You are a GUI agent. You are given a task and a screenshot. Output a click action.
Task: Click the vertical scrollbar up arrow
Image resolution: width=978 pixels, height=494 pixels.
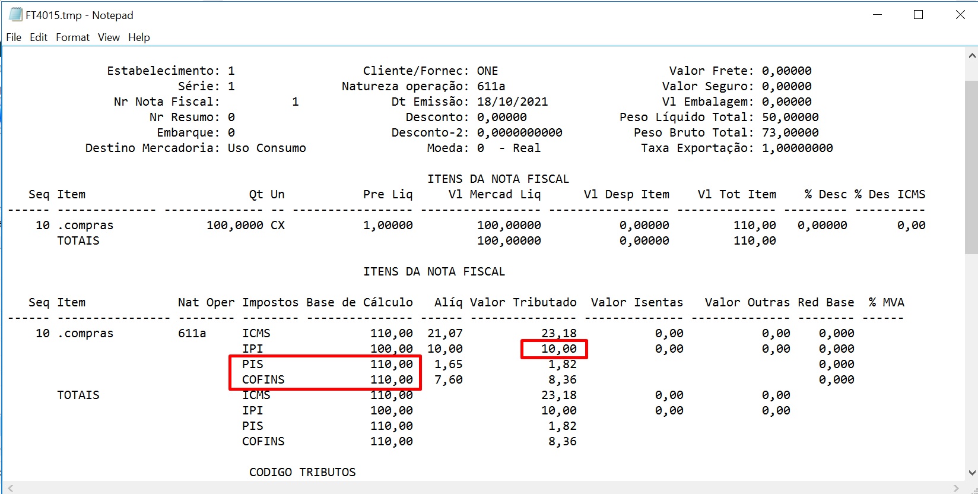[x=972, y=56]
